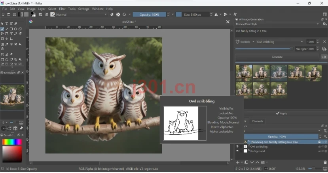The height and width of the screenshot is (173, 328).
Task: Toggle eraser mode in toolbar
Action: (112, 14)
